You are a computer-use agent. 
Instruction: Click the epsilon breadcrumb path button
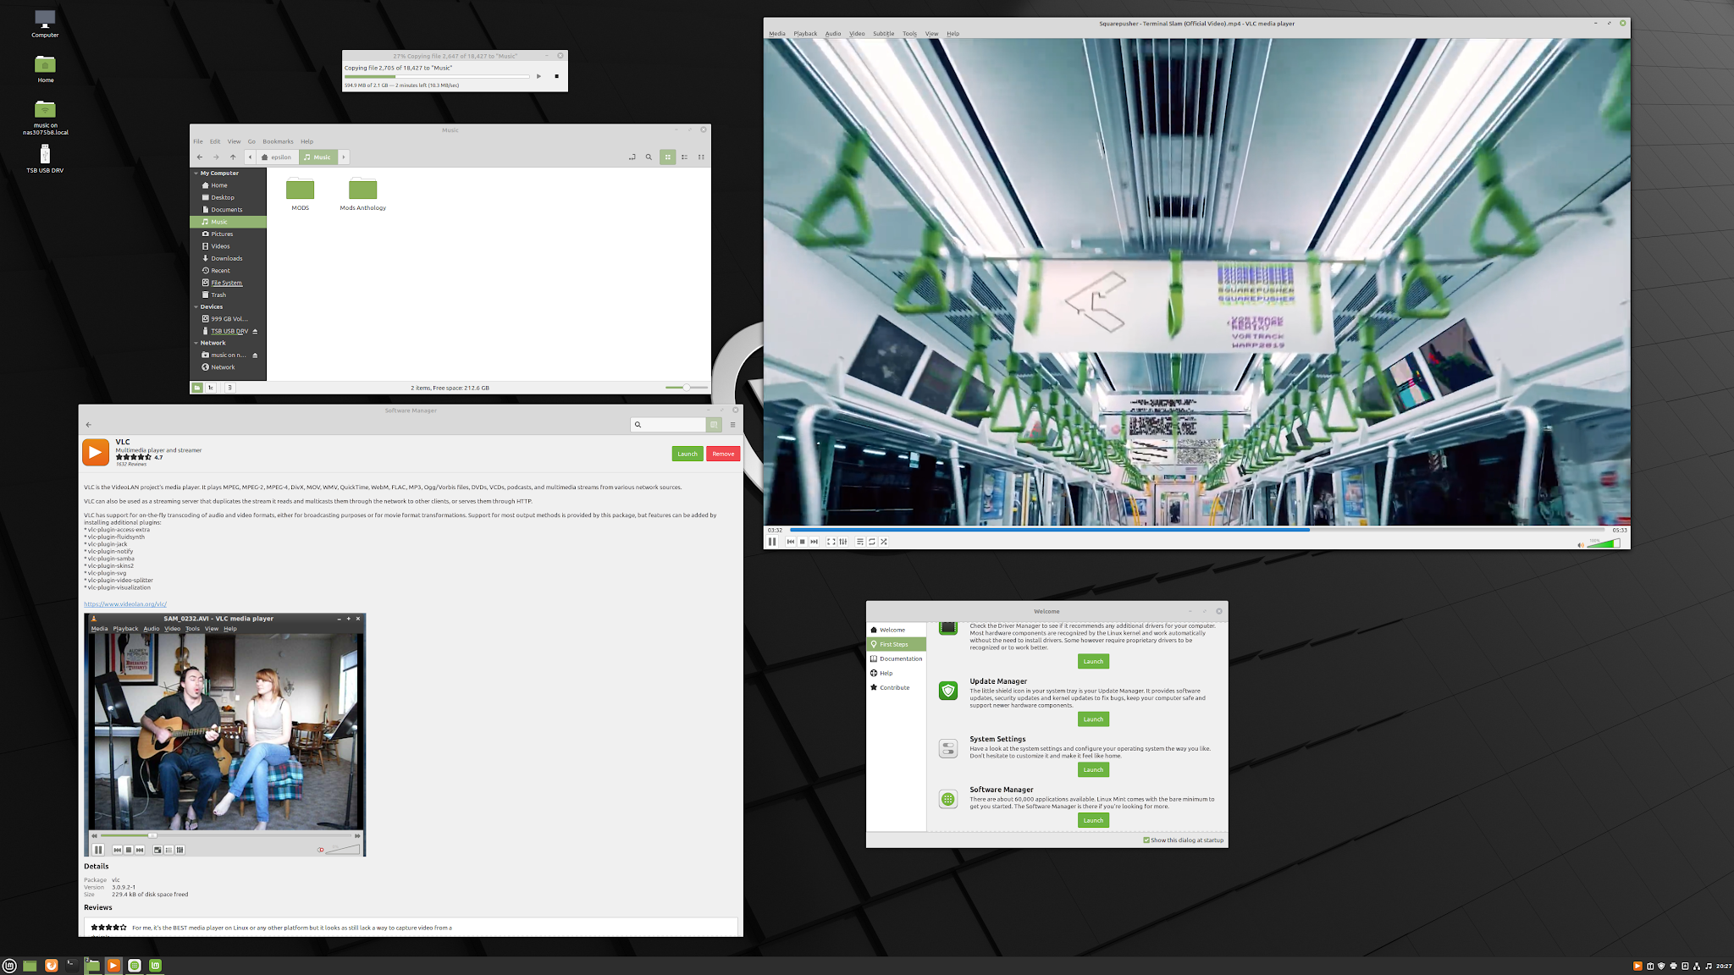pyautogui.click(x=277, y=157)
